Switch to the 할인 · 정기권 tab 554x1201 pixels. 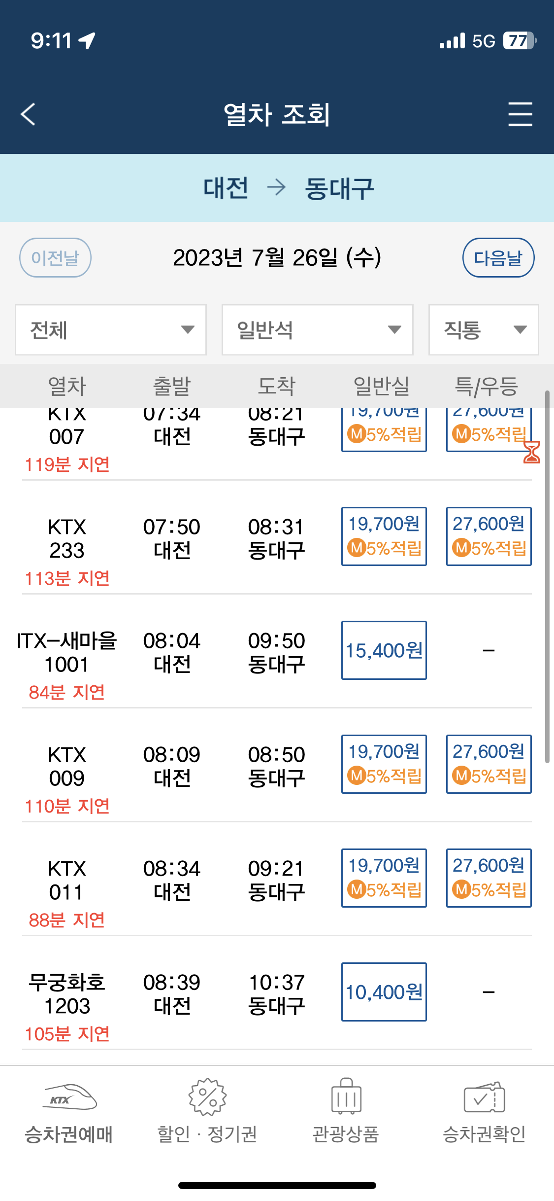point(207,1134)
